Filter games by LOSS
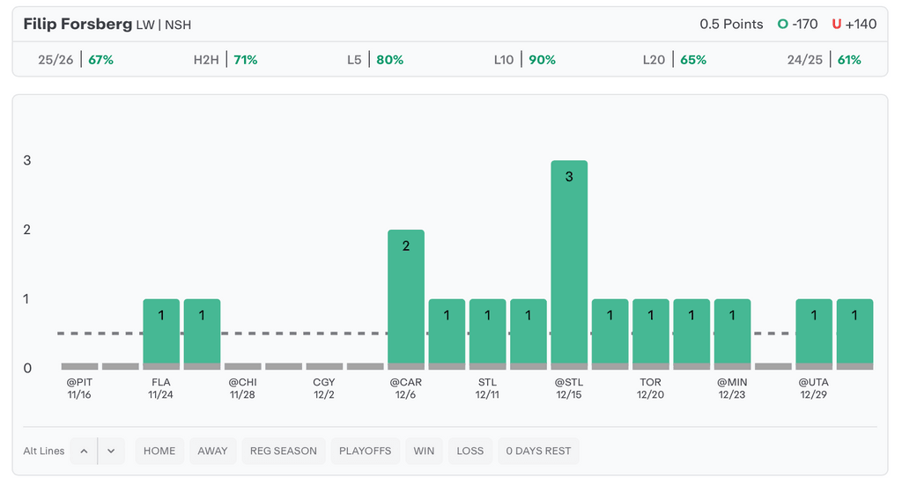Viewport: 902px width, 492px height. coord(470,451)
